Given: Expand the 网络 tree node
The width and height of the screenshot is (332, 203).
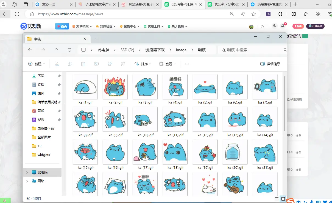Looking at the screenshot, I should (27, 181).
